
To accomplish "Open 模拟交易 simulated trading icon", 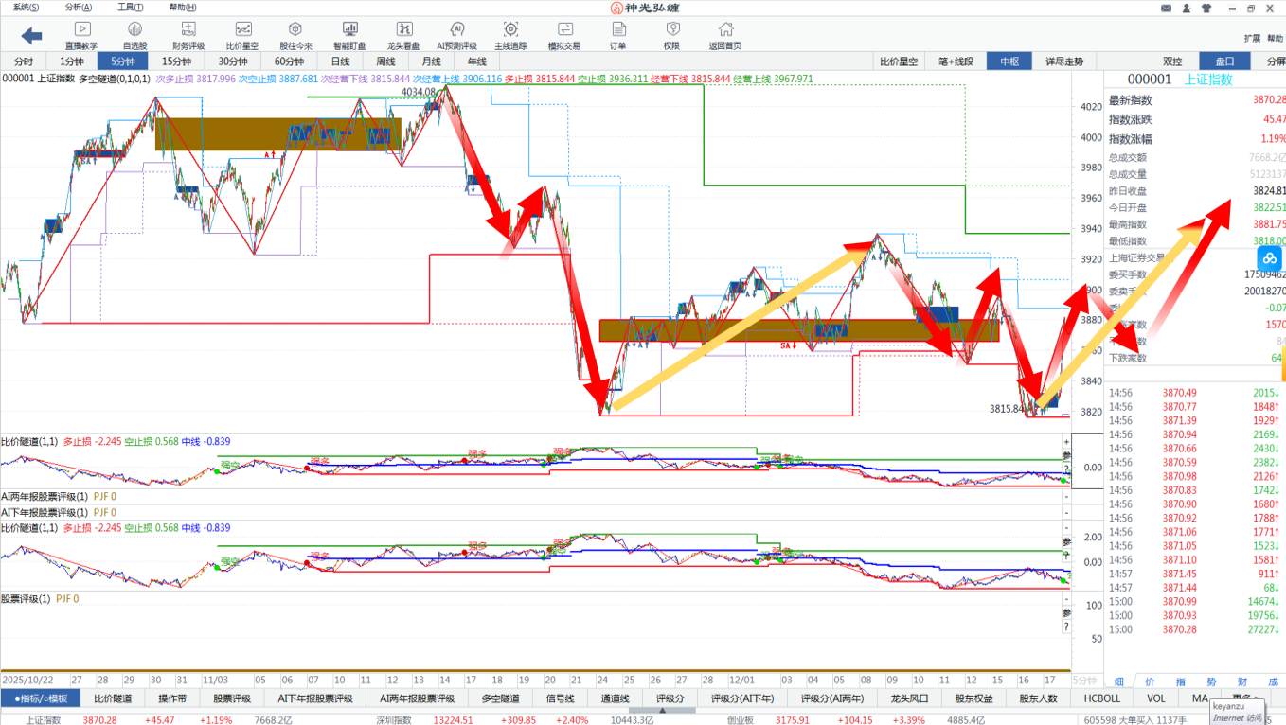I will 564,35.
